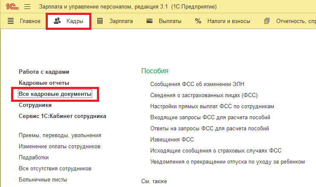Viewport: 316px width, 187px height.
Task: Open Уведомления о прекращении отпуска по уходу за ребенком
Action: pyautogui.click(x=228, y=162)
